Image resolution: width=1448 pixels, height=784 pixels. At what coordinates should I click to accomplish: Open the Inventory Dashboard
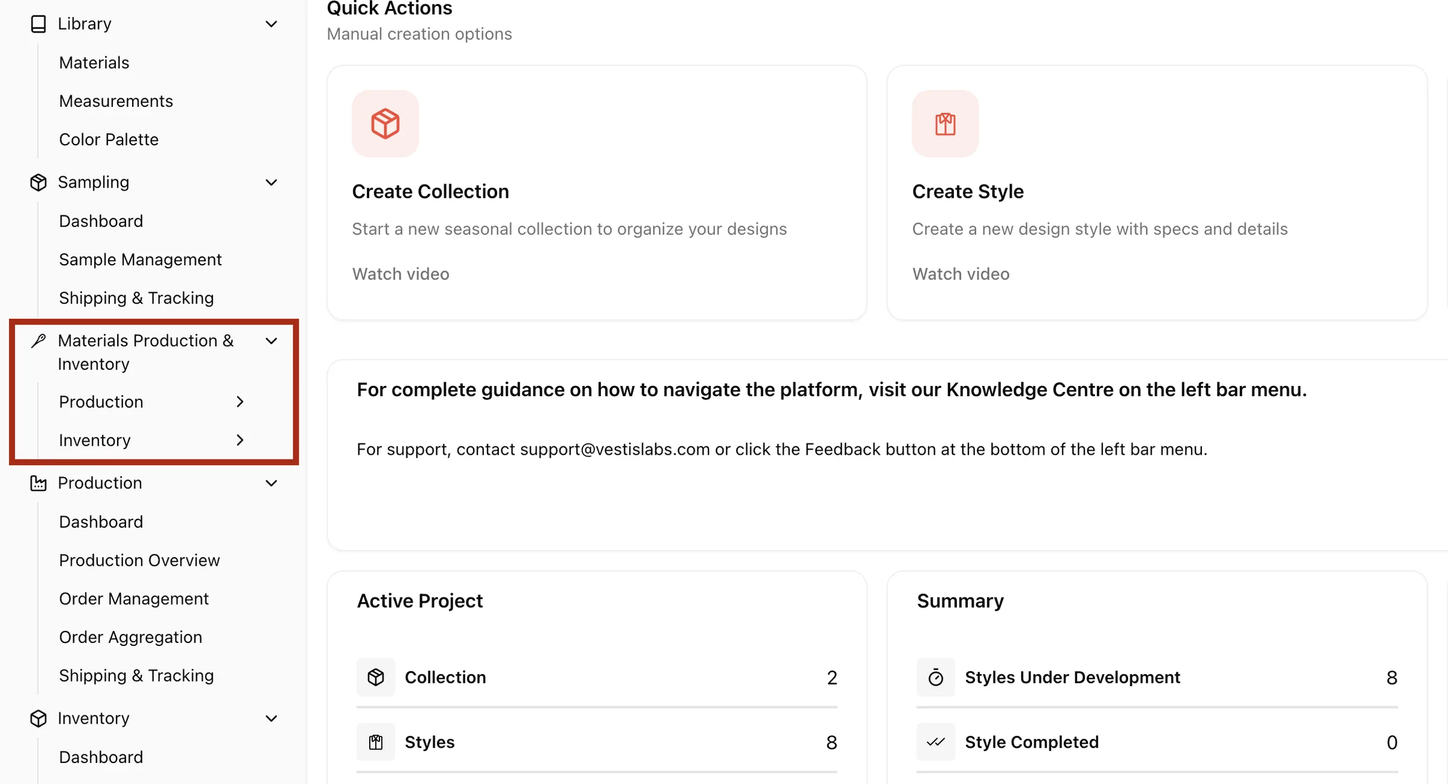tap(101, 757)
